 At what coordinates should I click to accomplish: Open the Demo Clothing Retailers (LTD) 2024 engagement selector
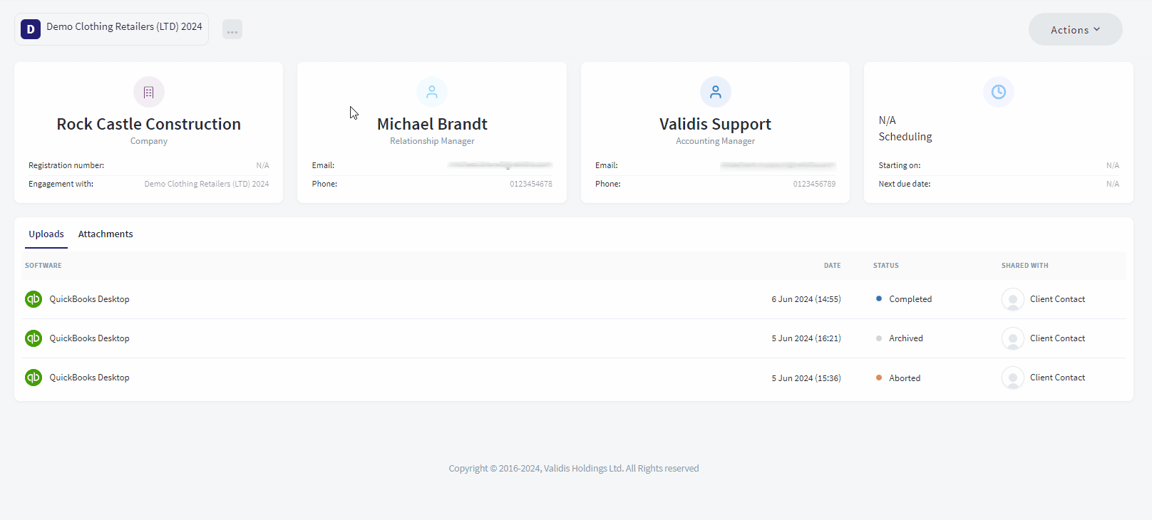[112, 29]
